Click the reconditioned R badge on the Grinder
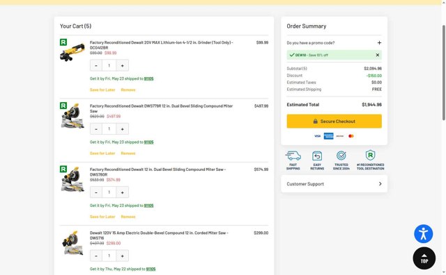 point(63,42)
